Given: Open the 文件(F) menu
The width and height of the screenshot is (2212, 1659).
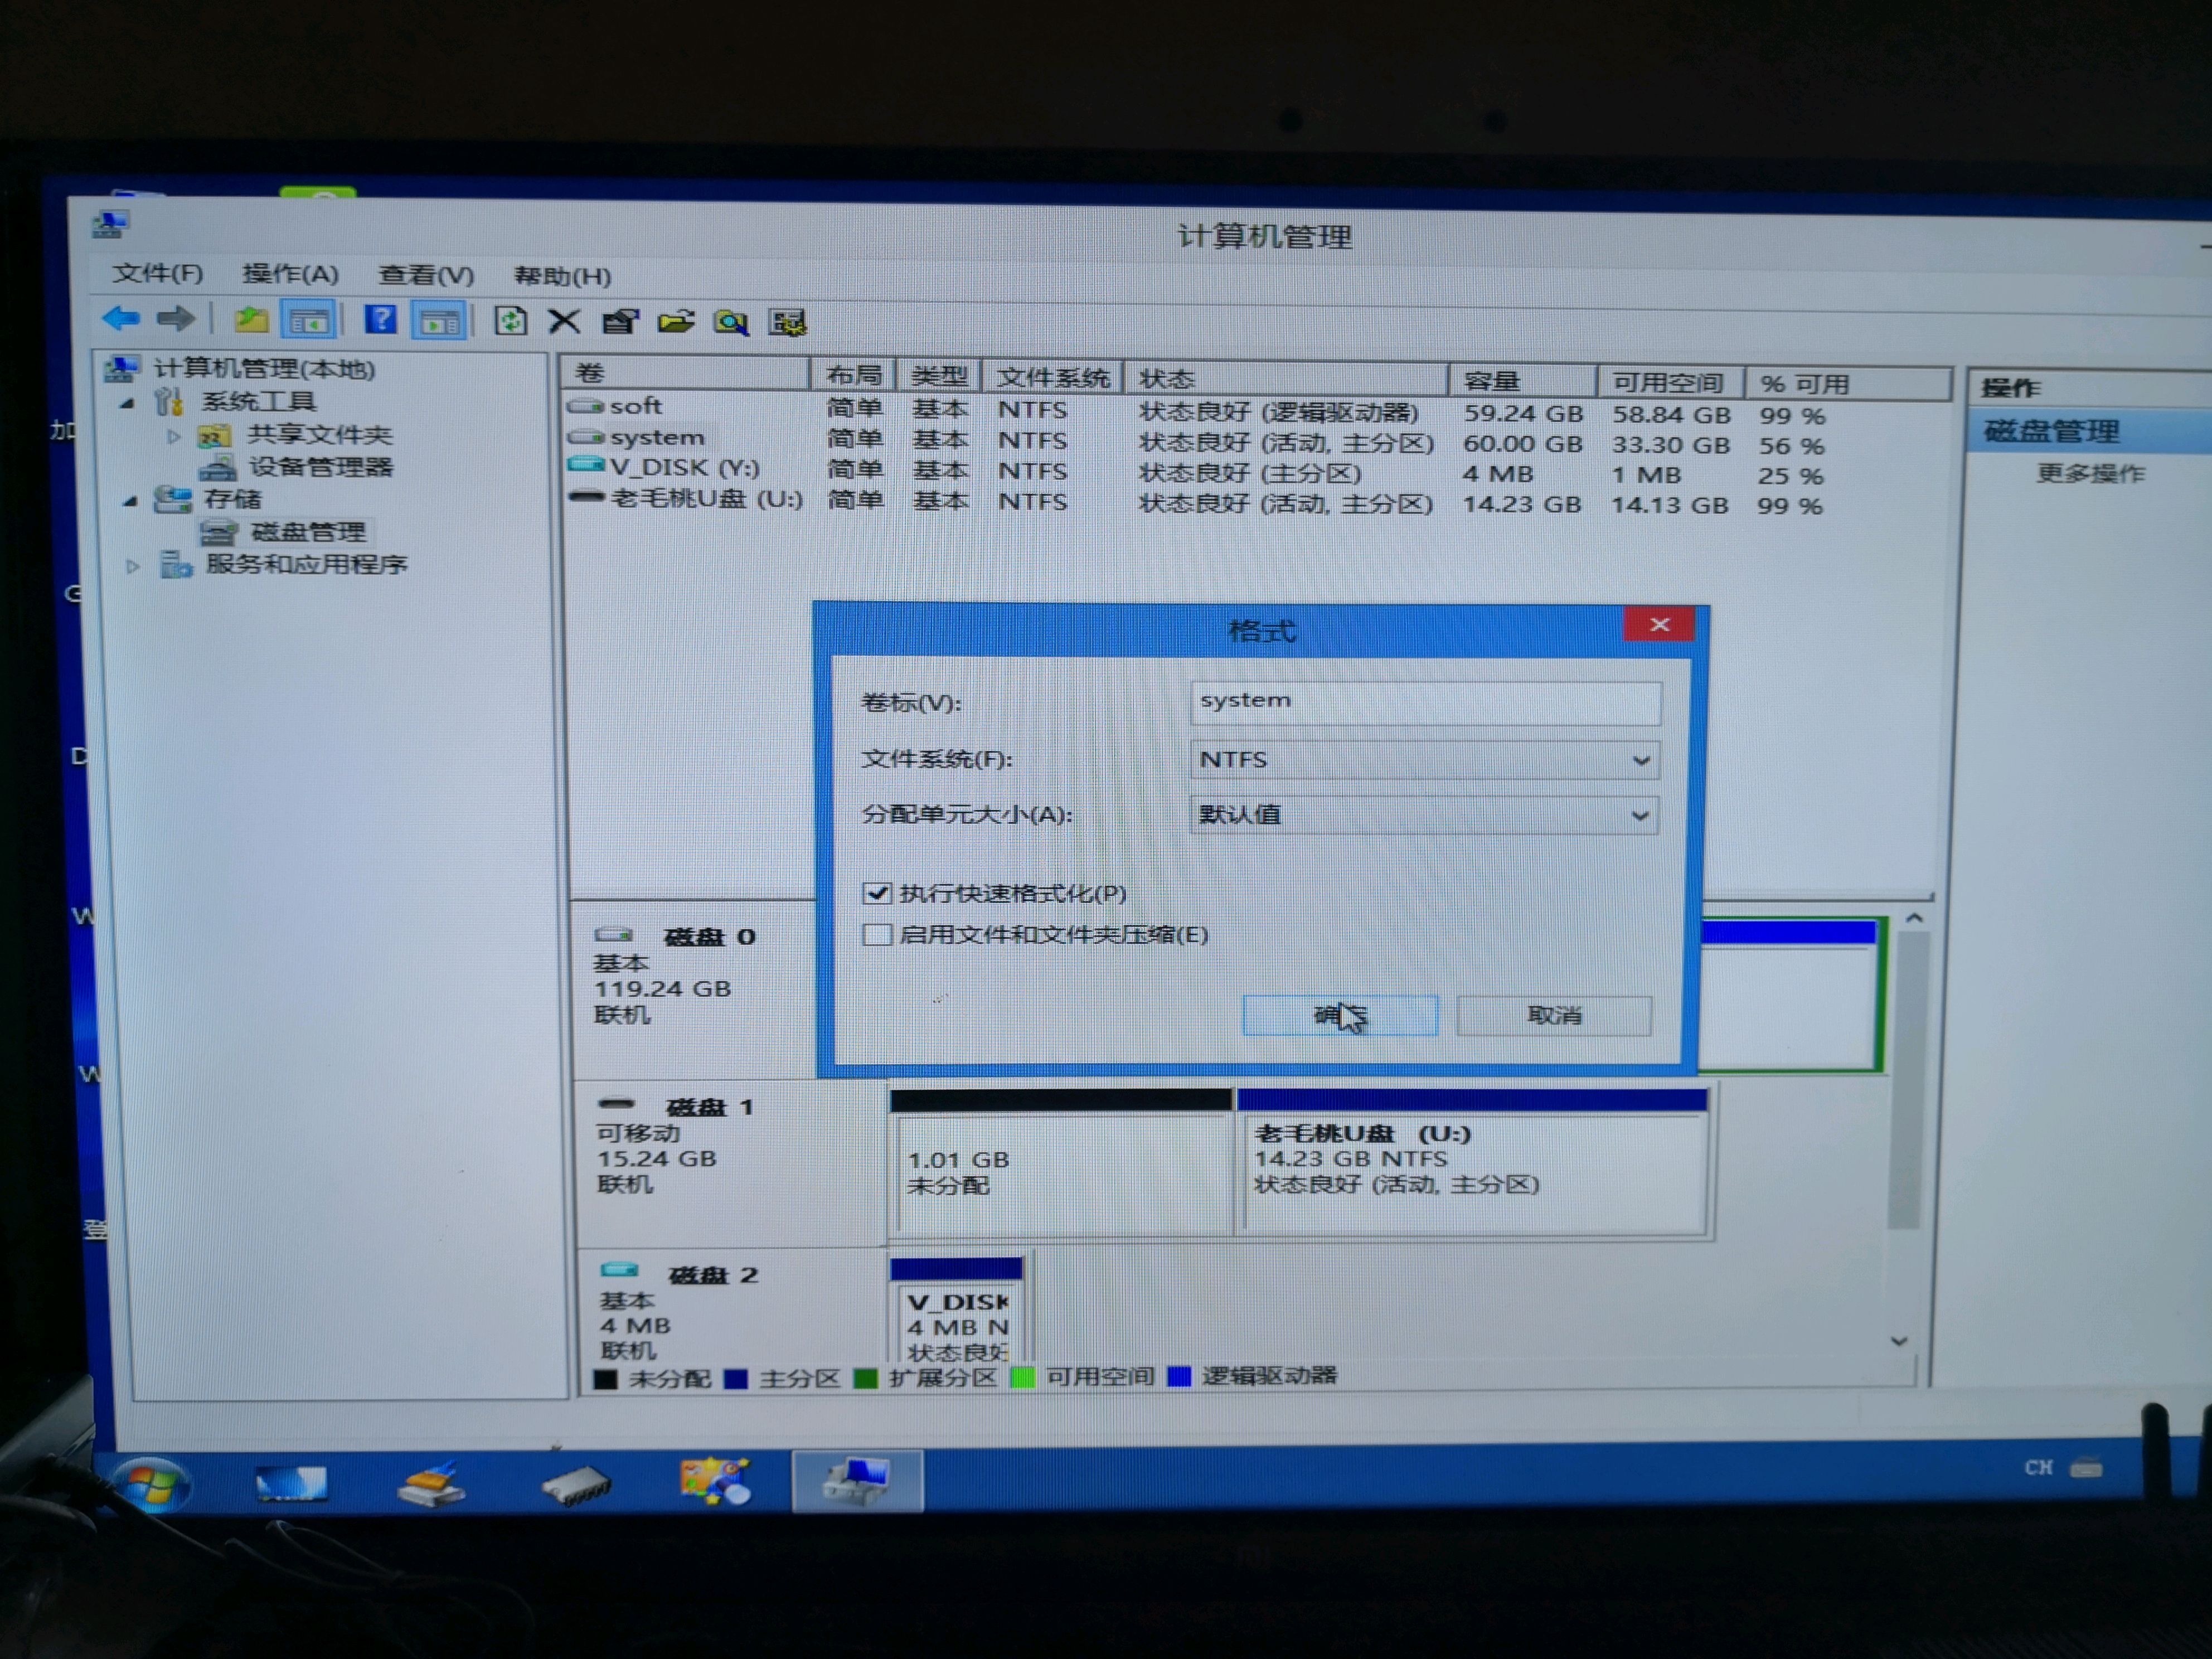Looking at the screenshot, I should pyautogui.click(x=158, y=273).
